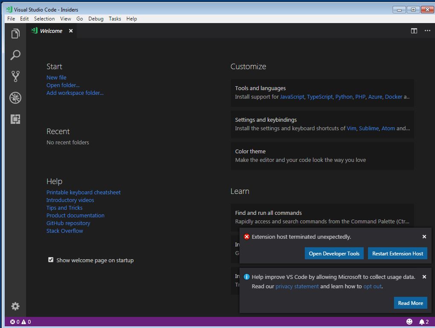Split the editor with split icon
Screen dimensions: 435x328
414,31
